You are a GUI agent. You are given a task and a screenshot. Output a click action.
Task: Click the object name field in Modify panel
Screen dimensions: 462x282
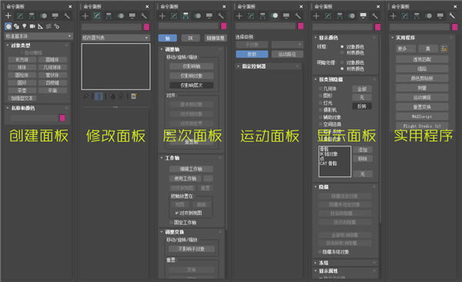(112, 27)
